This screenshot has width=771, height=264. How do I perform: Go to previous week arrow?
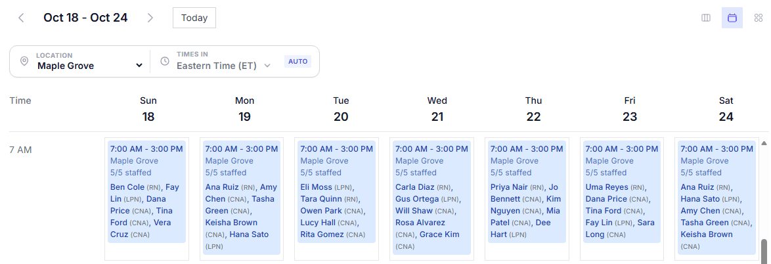[x=21, y=18]
